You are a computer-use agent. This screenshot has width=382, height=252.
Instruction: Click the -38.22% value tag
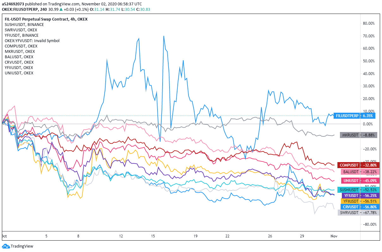[x=369, y=172]
